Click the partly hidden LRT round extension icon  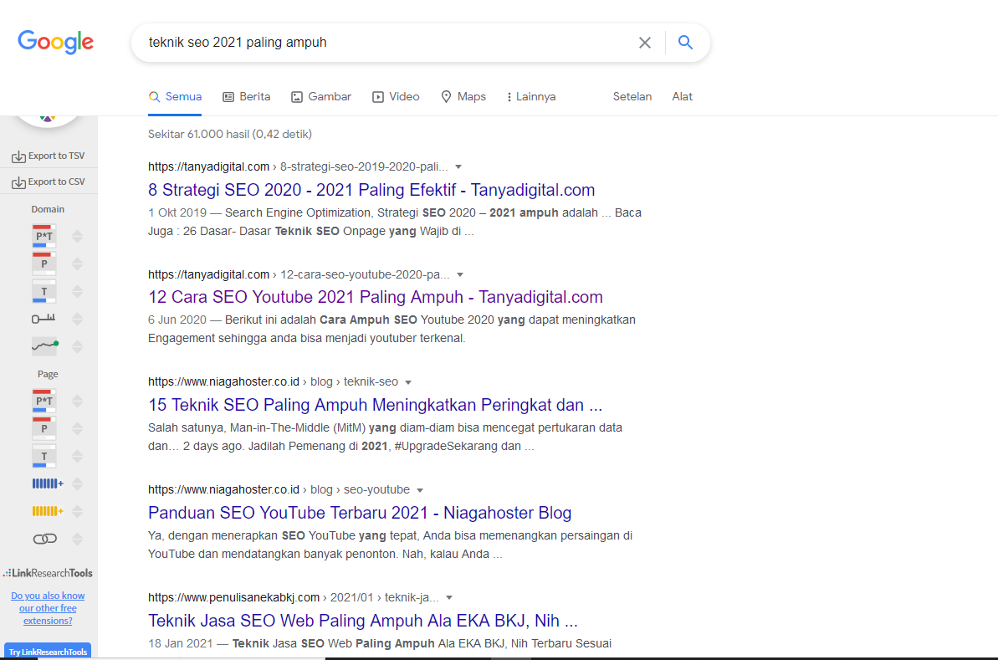pyautogui.click(x=48, y=121)
